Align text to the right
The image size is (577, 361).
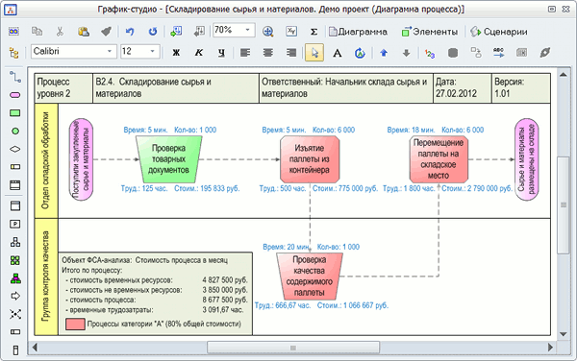[291, 53]
